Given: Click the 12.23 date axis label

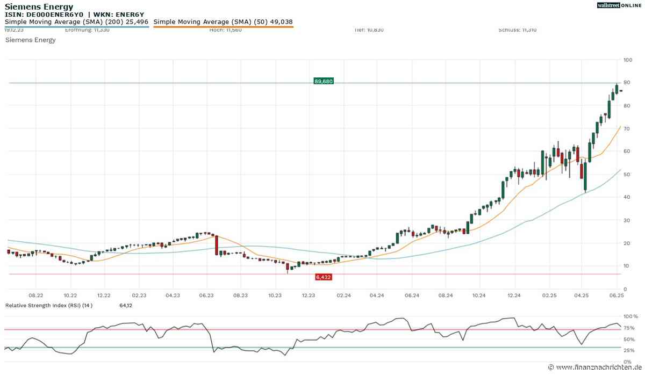Looking at the screenshot, I should pos(309,295).
